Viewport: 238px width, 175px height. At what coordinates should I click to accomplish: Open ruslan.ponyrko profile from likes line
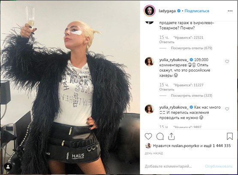[185, 146]
